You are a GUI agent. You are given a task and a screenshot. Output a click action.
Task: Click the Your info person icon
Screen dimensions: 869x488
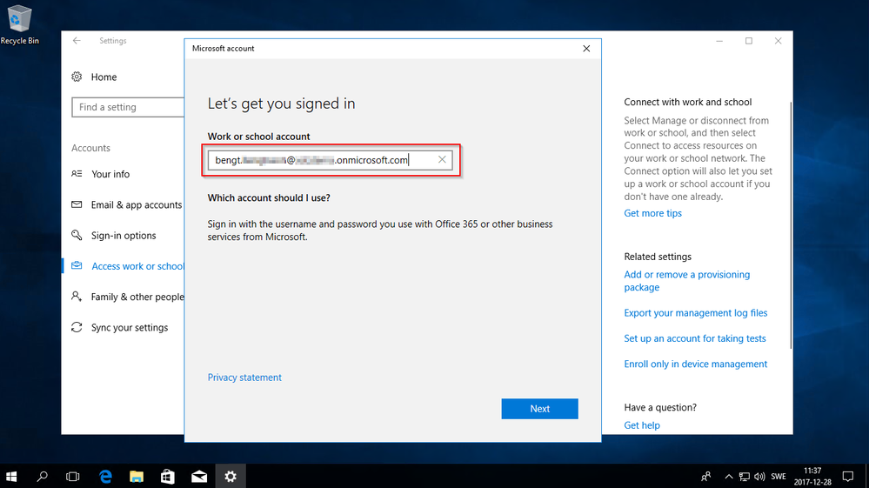click(77, 173)
